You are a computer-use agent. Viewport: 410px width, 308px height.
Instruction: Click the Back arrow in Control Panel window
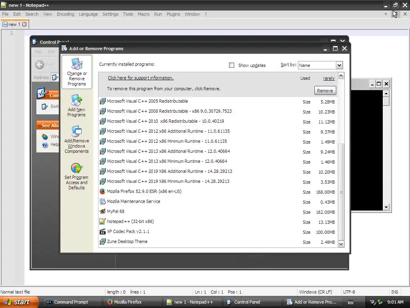40,65
